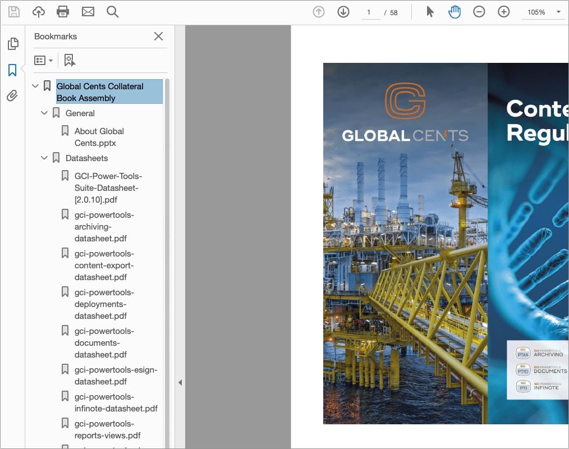Go to next page arrow
The width and height of the screenshot is (569, 449).
coord(343,12)
